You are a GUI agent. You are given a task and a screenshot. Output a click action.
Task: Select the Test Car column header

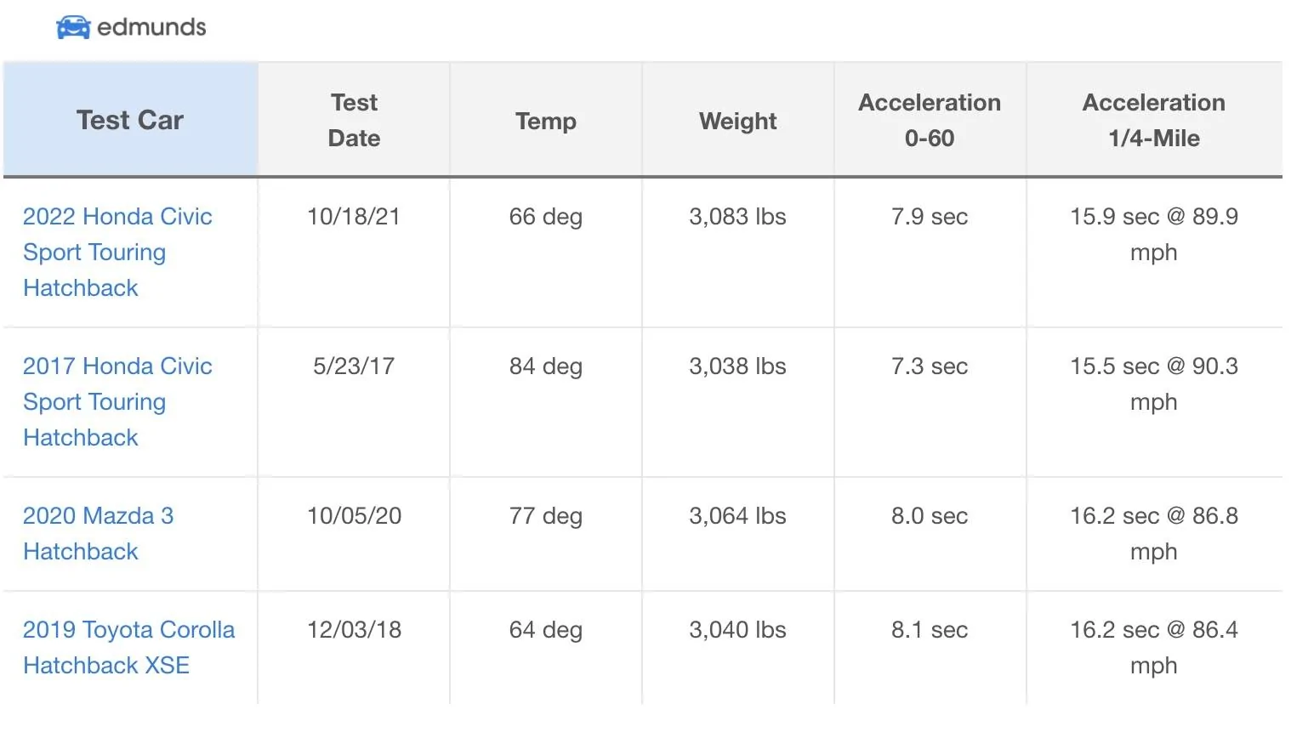129,120
